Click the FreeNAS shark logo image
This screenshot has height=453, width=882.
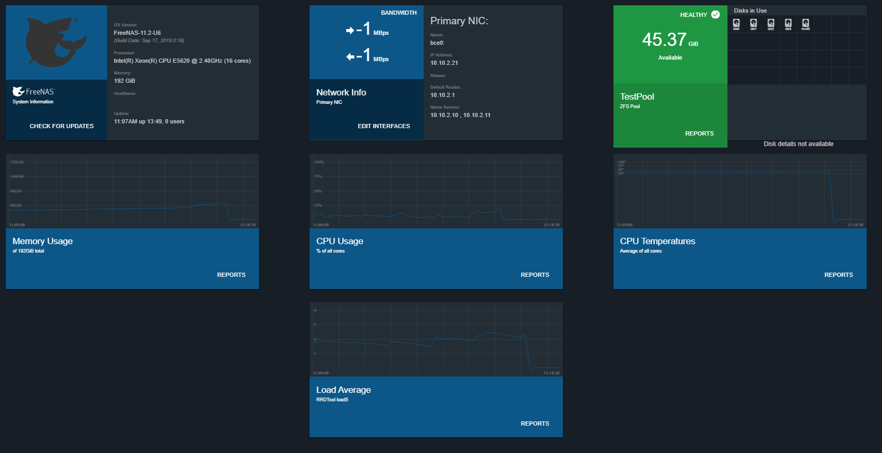(x=56, y=42)
